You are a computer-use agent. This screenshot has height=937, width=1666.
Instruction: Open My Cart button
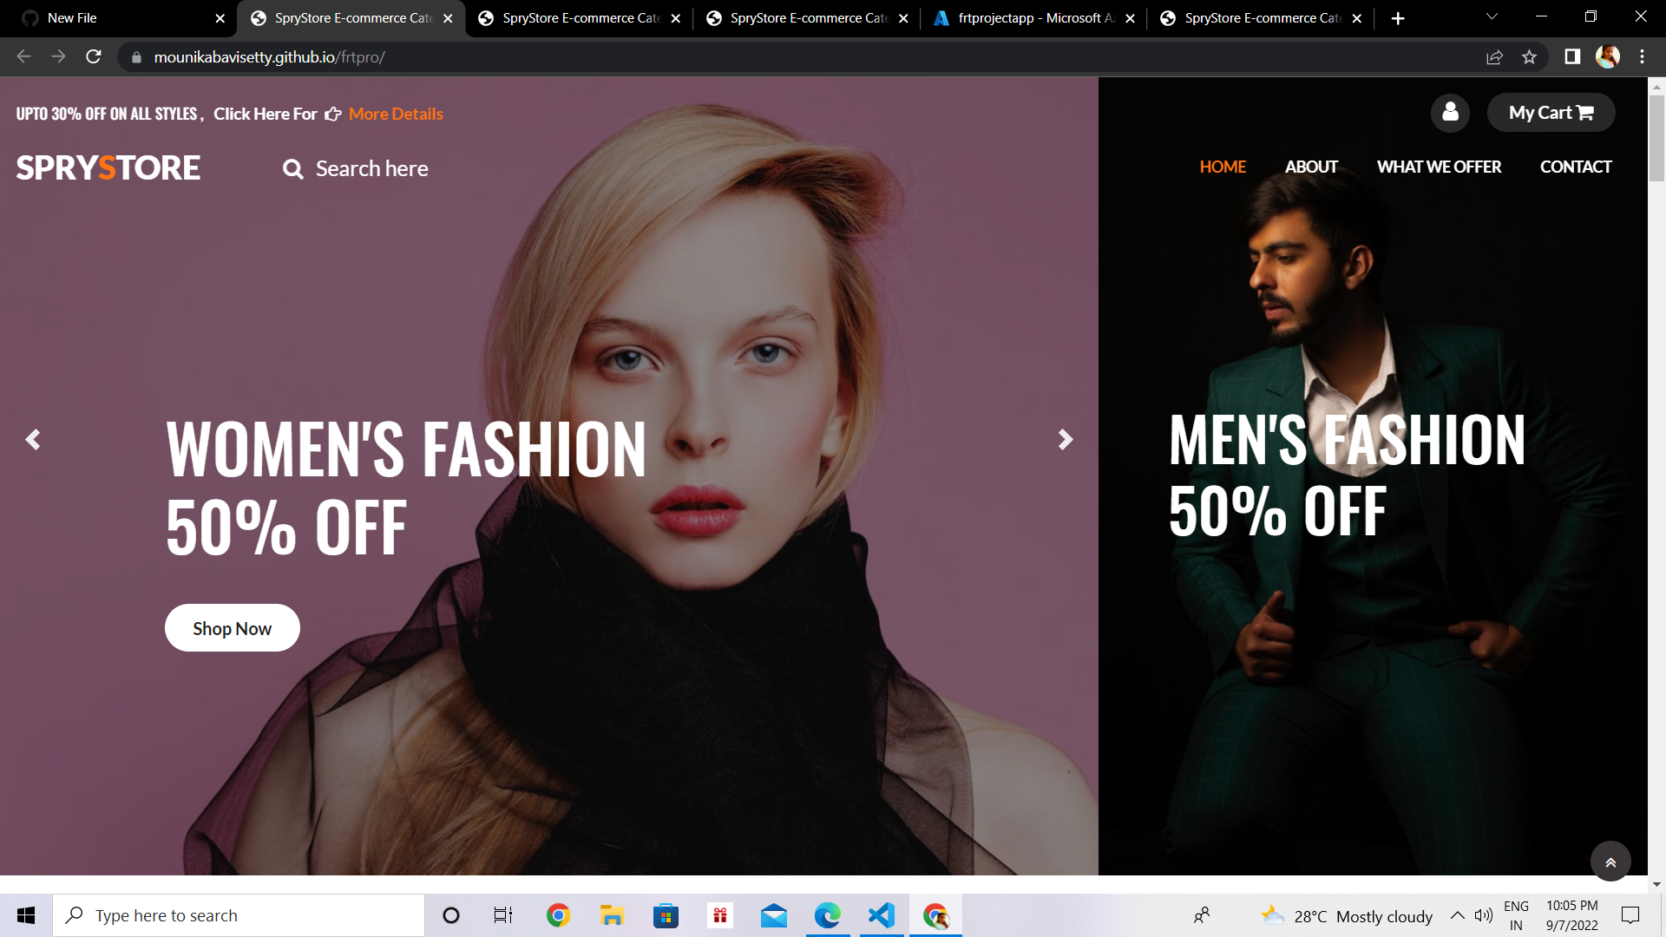coord(1551,113)
